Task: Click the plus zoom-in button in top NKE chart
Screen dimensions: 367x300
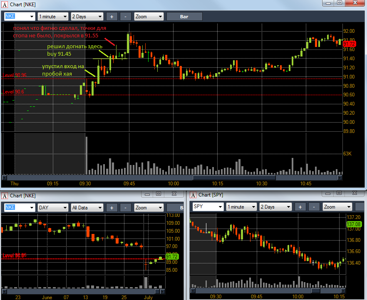Action: point(112,17)
